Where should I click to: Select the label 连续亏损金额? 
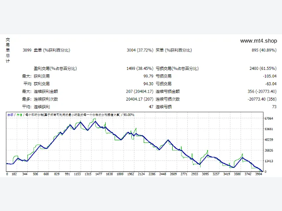click(x=168, y=91)
